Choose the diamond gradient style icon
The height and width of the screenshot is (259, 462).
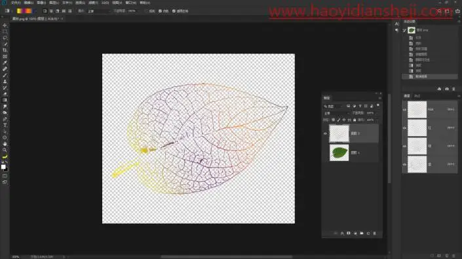(x=70, y=11)
